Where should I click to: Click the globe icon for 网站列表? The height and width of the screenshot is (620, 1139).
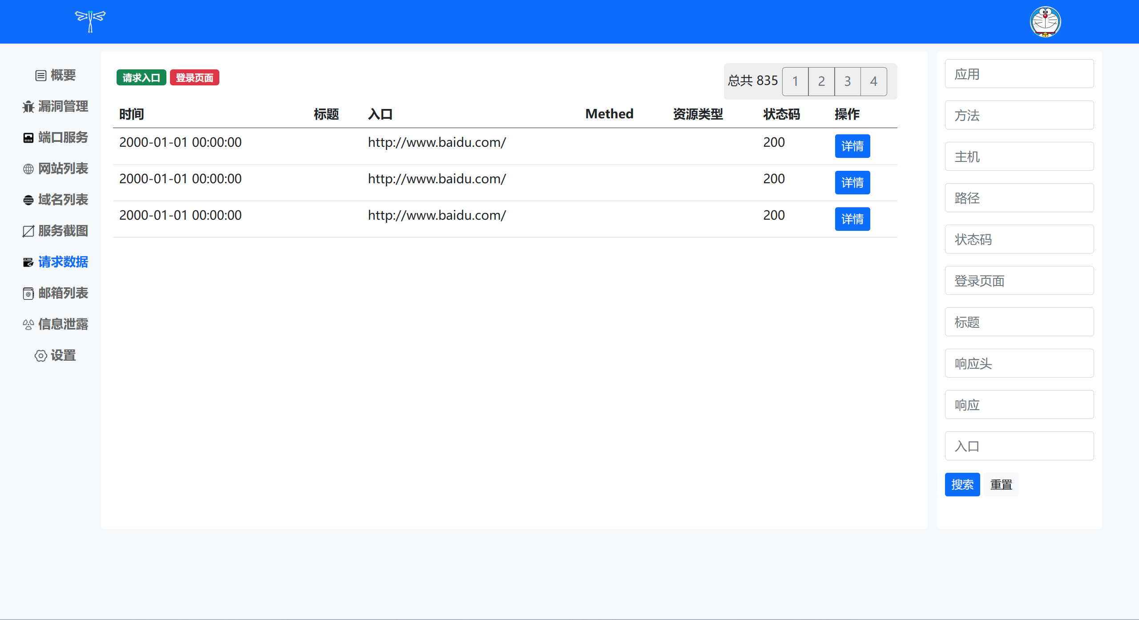pos(28,169)
